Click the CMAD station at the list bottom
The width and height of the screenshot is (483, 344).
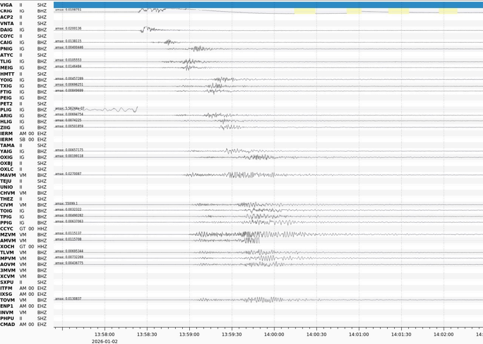(x=8, y=324)
